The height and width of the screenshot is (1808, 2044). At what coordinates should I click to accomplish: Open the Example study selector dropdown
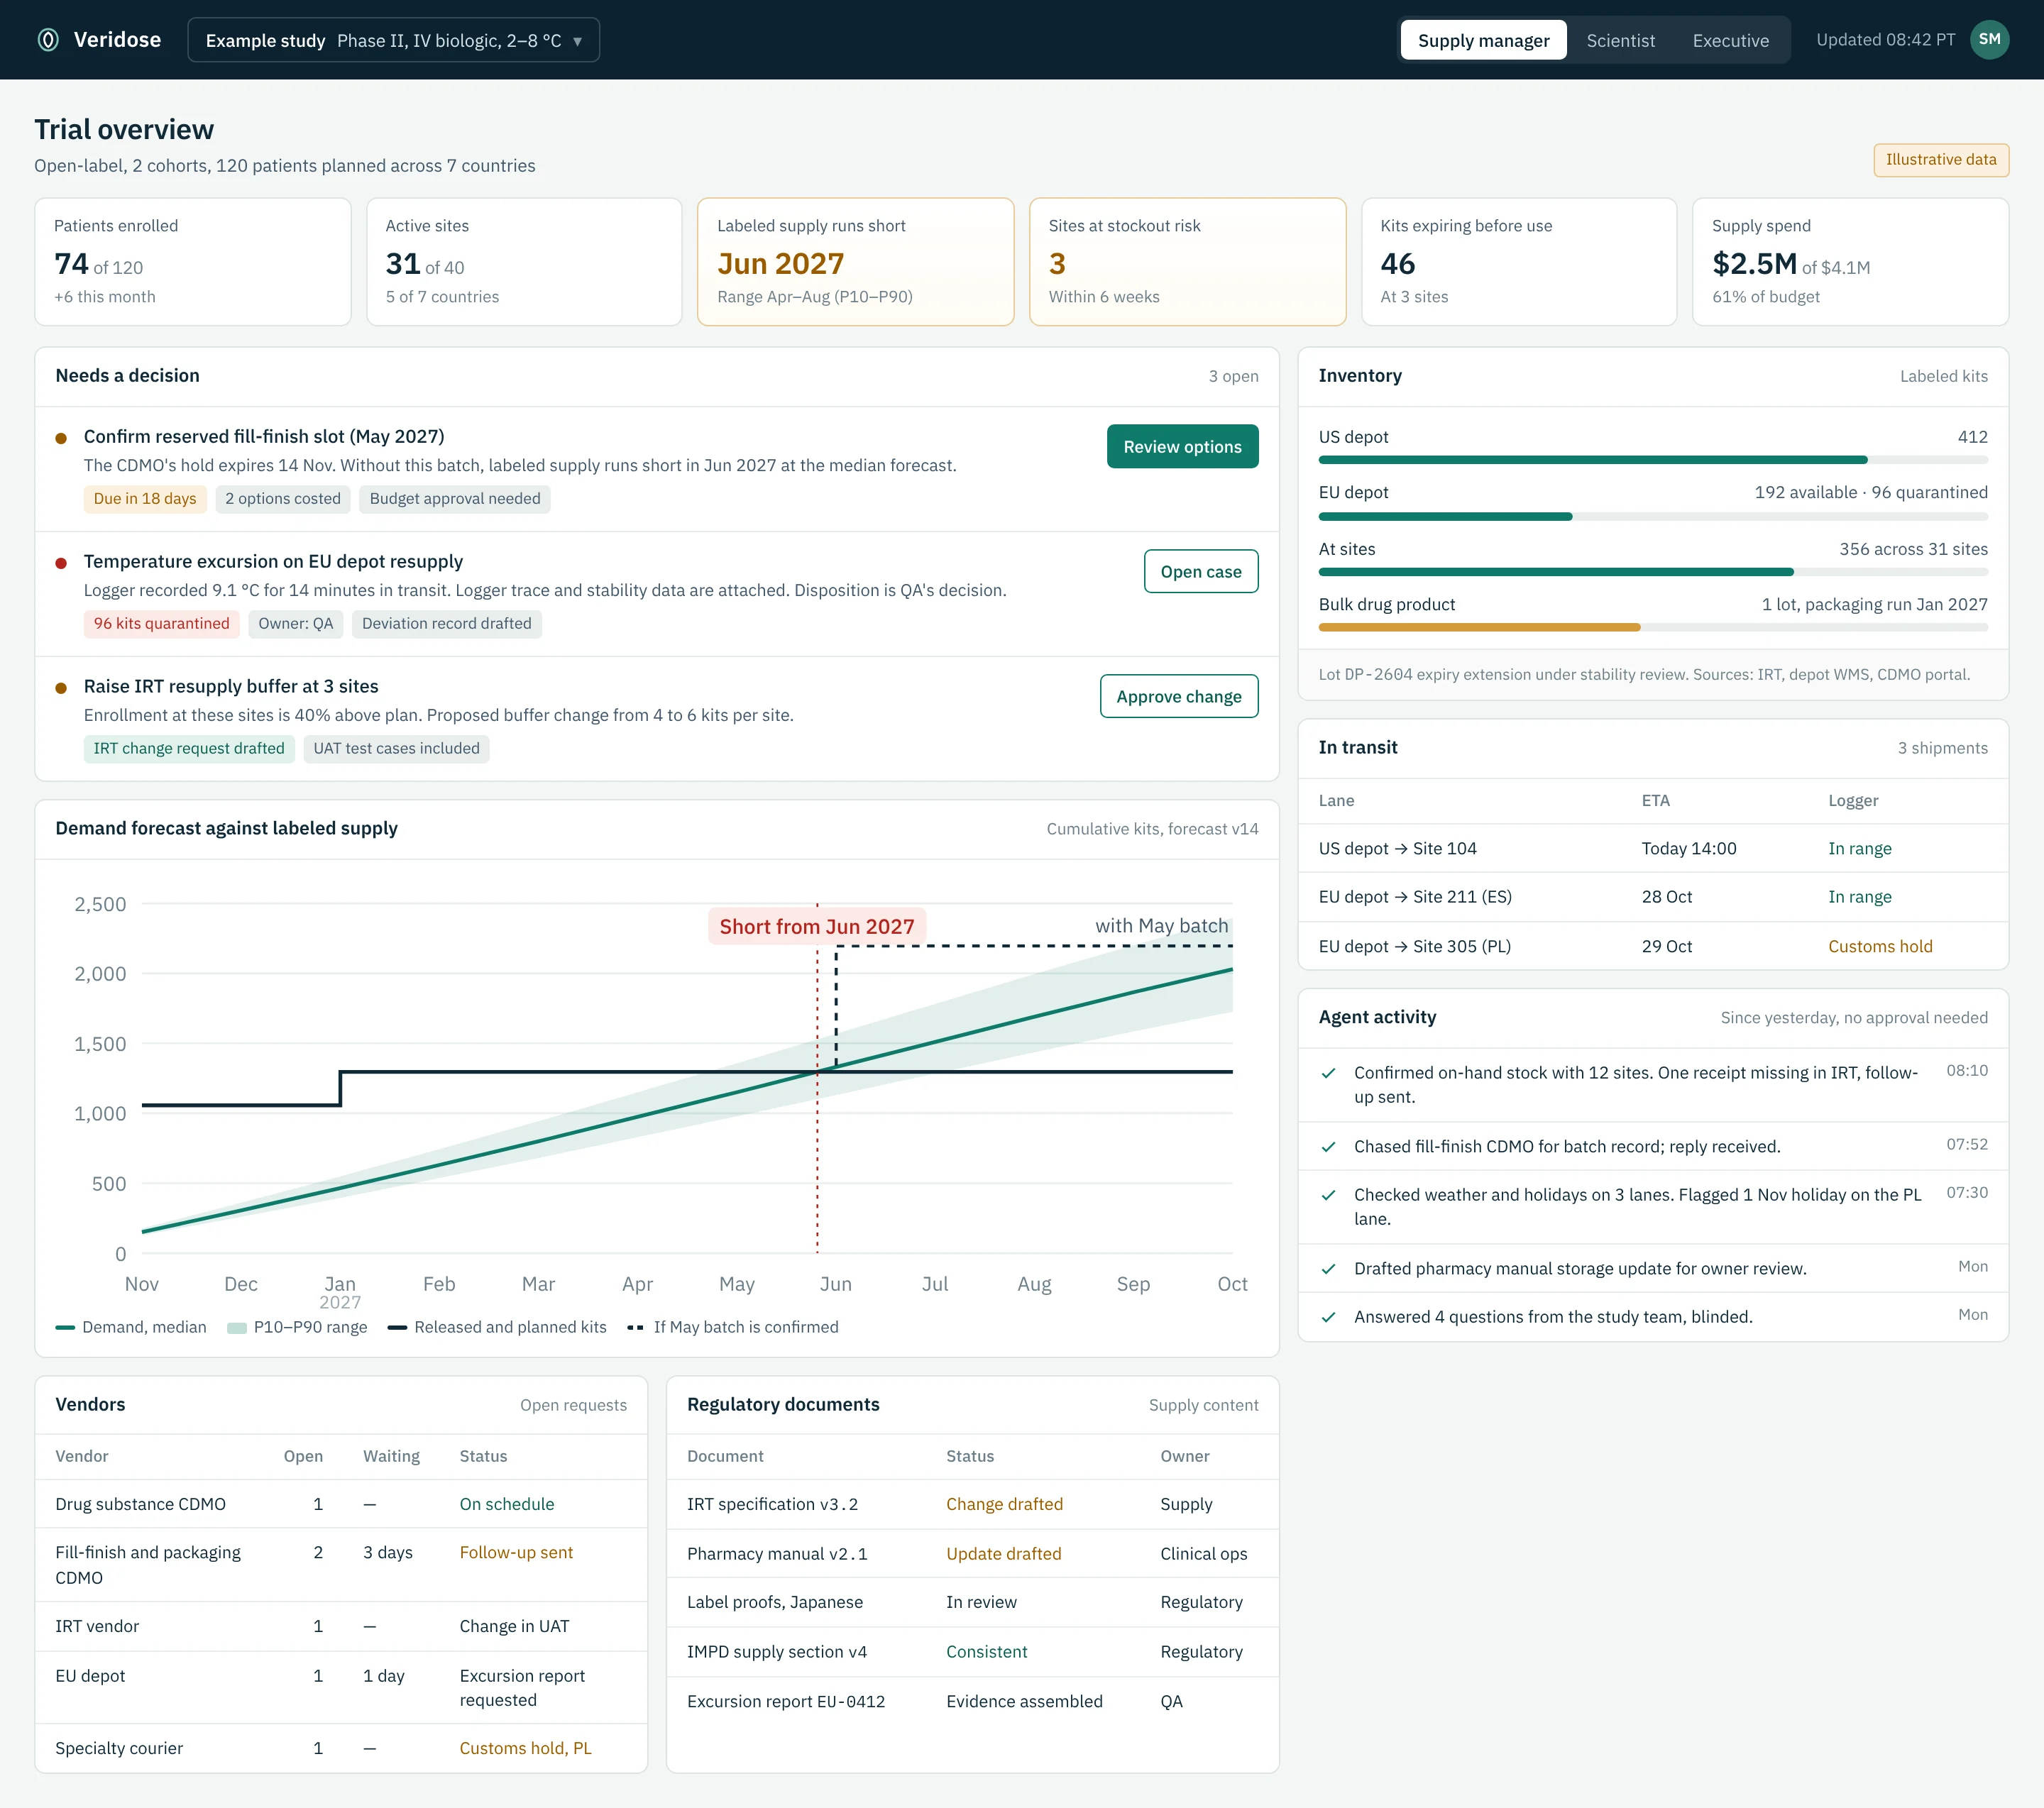393,40
